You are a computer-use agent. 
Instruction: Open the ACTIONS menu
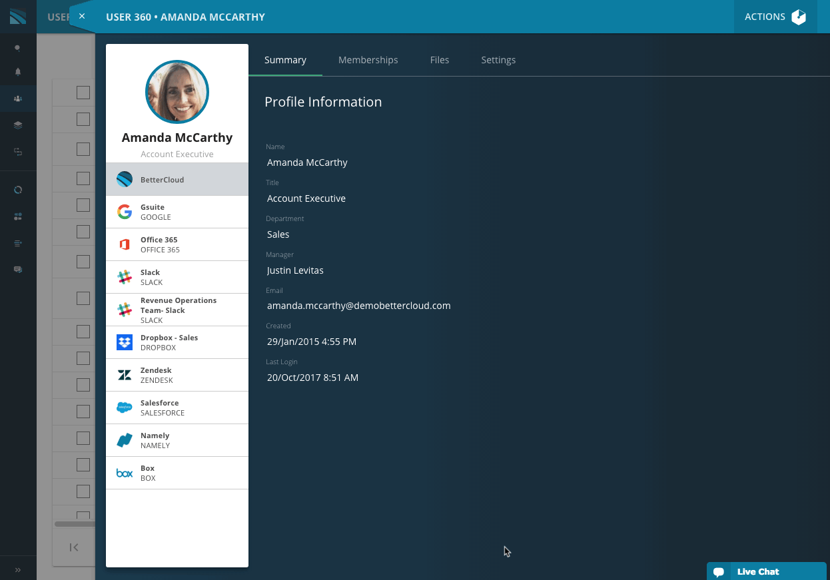pyautogui.click(x=775, y=17)
